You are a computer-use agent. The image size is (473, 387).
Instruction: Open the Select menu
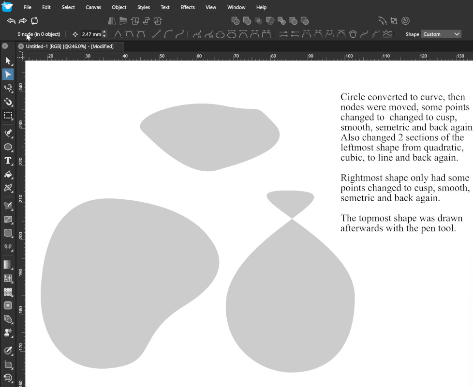[68, 7]
